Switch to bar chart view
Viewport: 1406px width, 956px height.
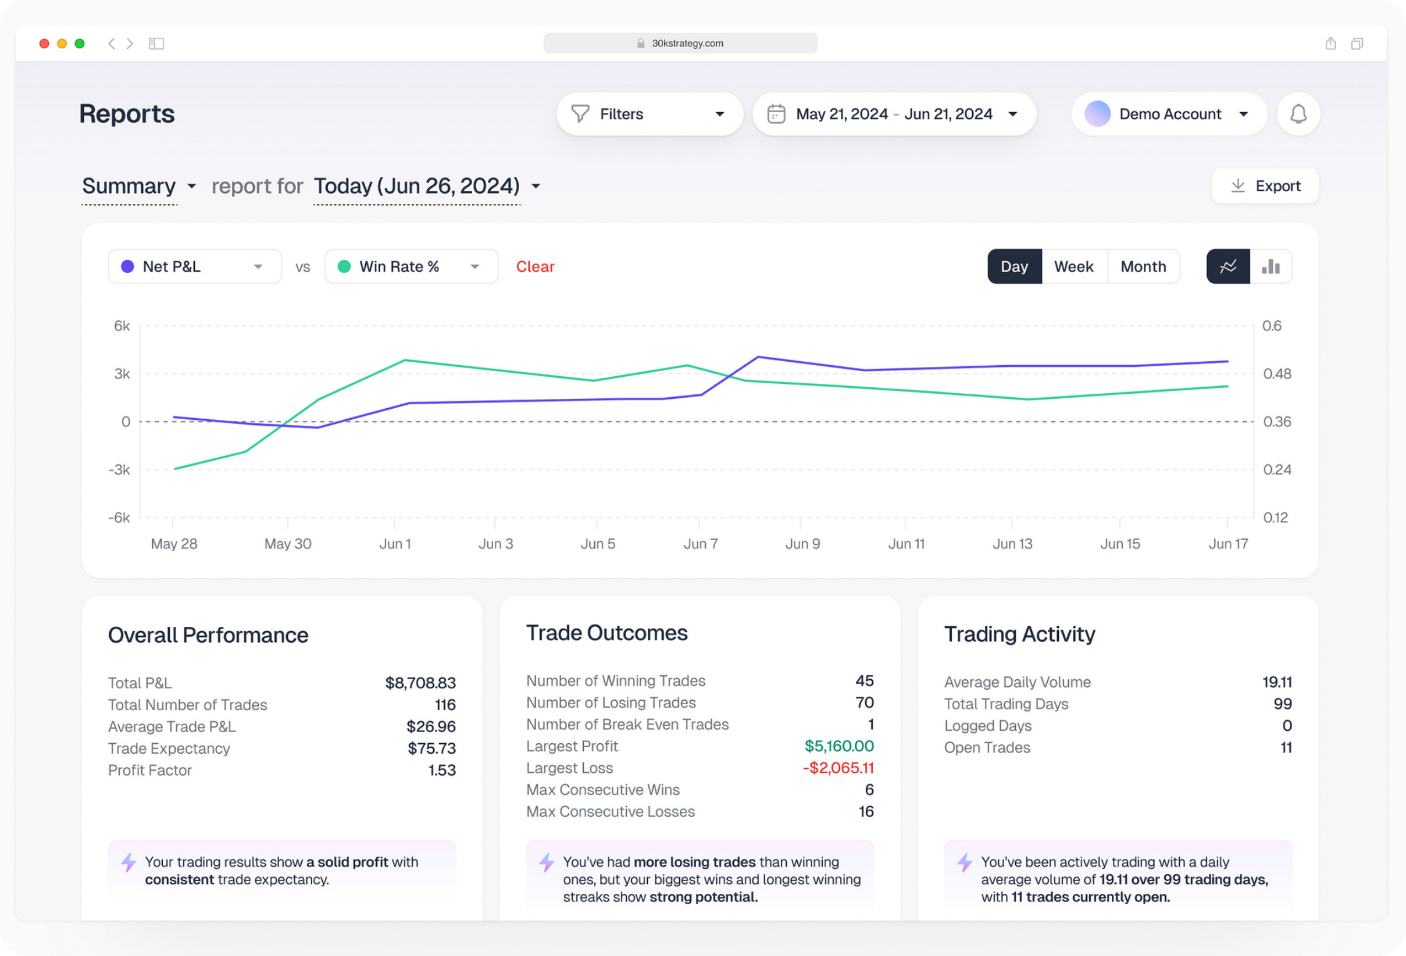coord(1271,266)
